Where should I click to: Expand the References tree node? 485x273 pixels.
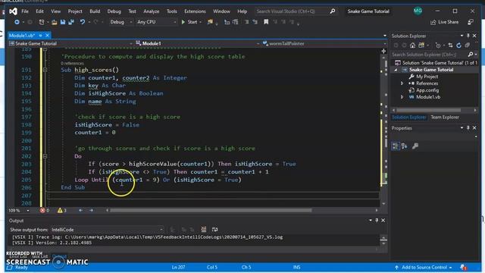coord(402,83)
